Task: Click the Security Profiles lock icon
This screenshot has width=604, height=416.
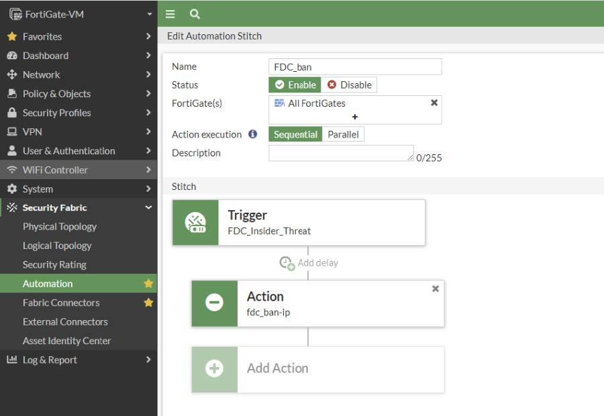Action: [x=12, y=113]
